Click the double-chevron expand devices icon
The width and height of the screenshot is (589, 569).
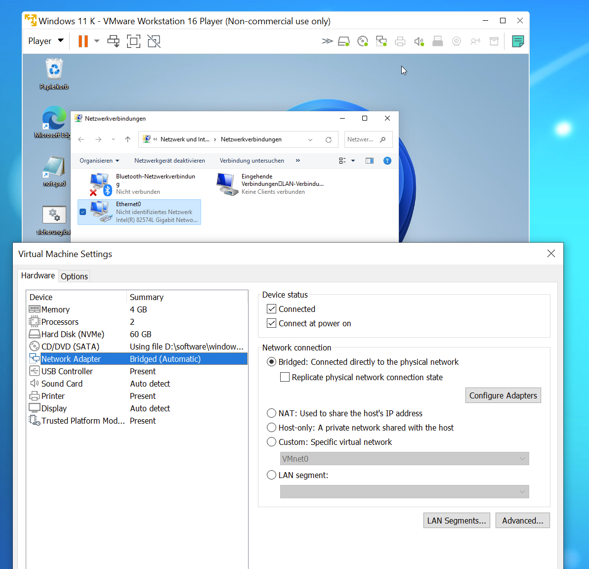point(327,41)
